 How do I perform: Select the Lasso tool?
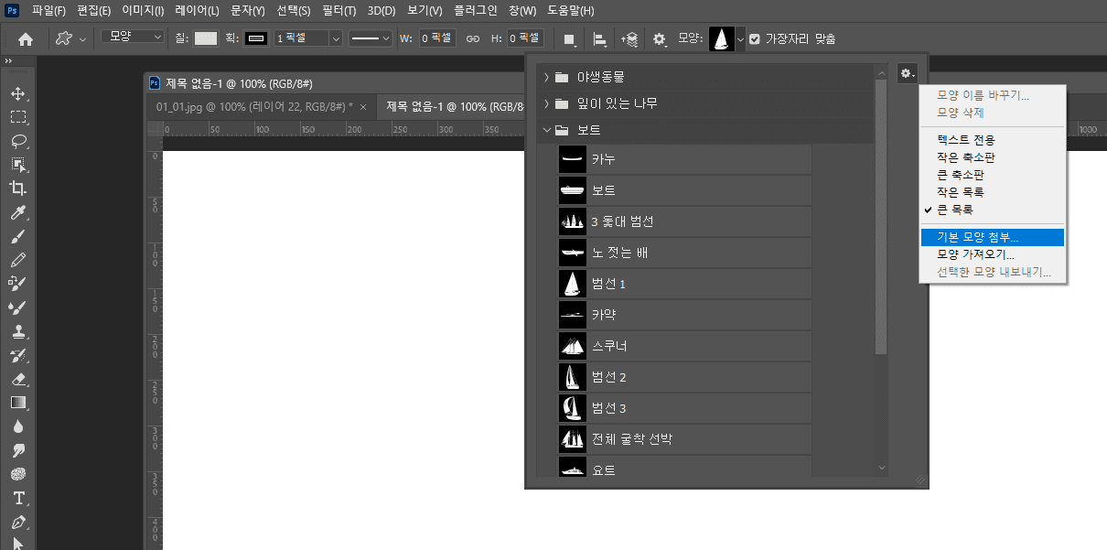(18, 141)
